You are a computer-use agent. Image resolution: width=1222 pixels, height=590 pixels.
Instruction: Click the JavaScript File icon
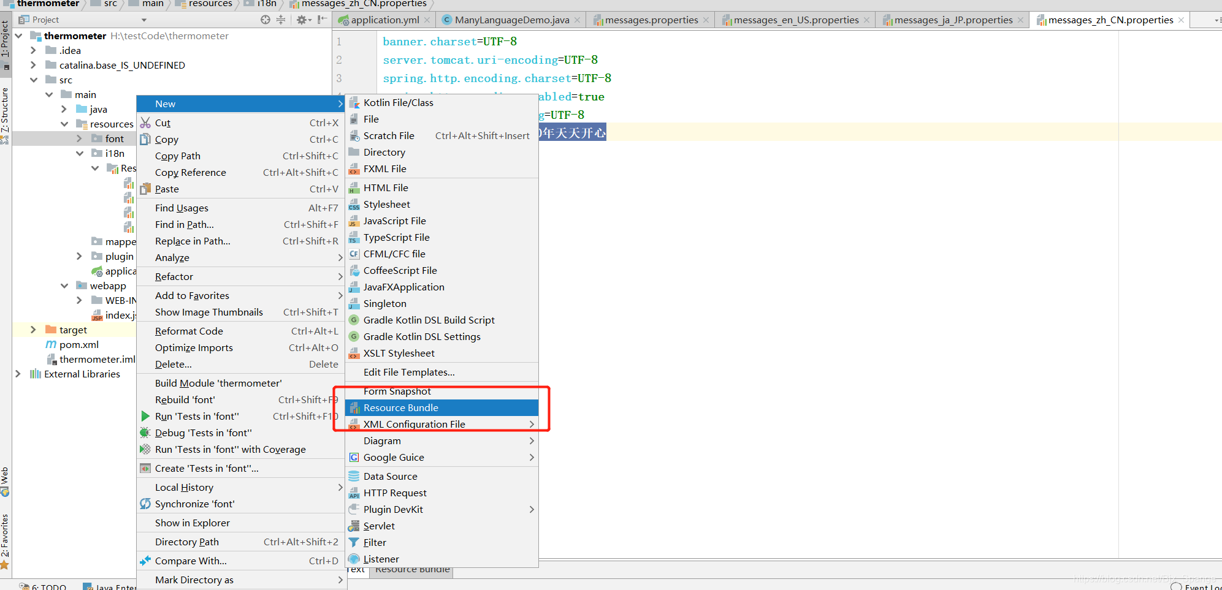pyautogui.click(x=354, y=221)
